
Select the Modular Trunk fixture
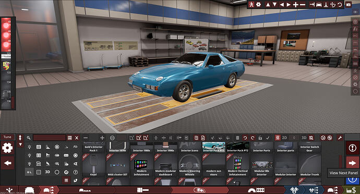point(309,165)
